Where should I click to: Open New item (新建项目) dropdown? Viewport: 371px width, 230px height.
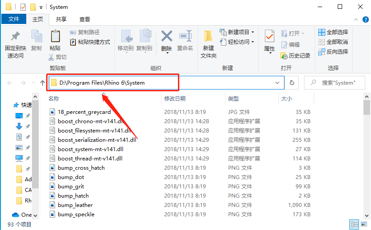tap(253, 32)
